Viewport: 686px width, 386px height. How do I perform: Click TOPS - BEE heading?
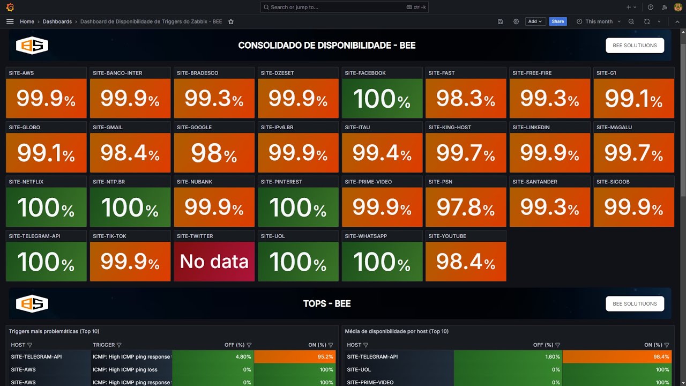(327, 304)
